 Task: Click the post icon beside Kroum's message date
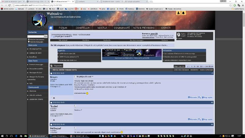point(51,73)
